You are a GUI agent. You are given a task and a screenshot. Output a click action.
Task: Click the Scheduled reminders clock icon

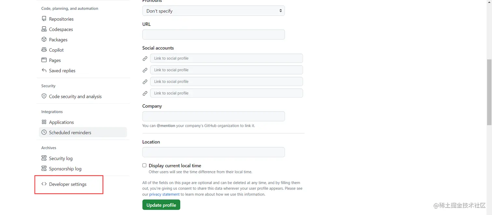click(44, 132)
